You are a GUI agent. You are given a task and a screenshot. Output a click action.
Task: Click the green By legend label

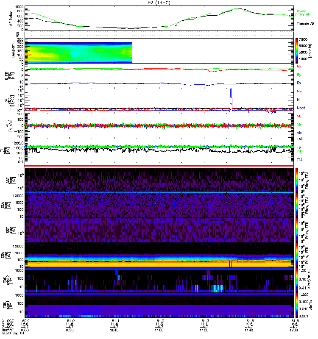(299, 75)
